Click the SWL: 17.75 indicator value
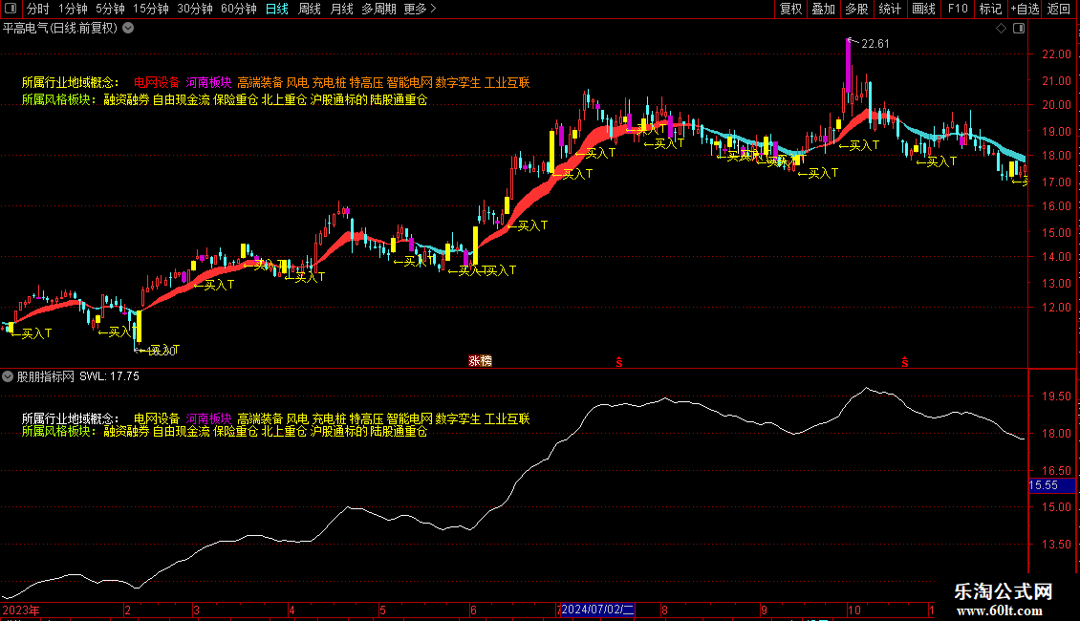Image resolution: width=1080 pixels, height=621 pixels. click(109, 376)
